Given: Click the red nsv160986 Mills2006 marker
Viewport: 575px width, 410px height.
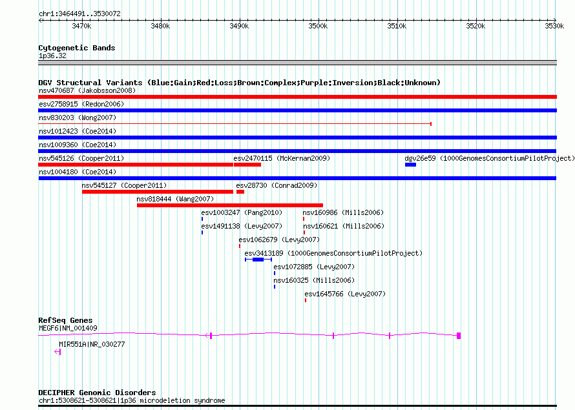Looking at the screenshot, I should coord(304,219).
